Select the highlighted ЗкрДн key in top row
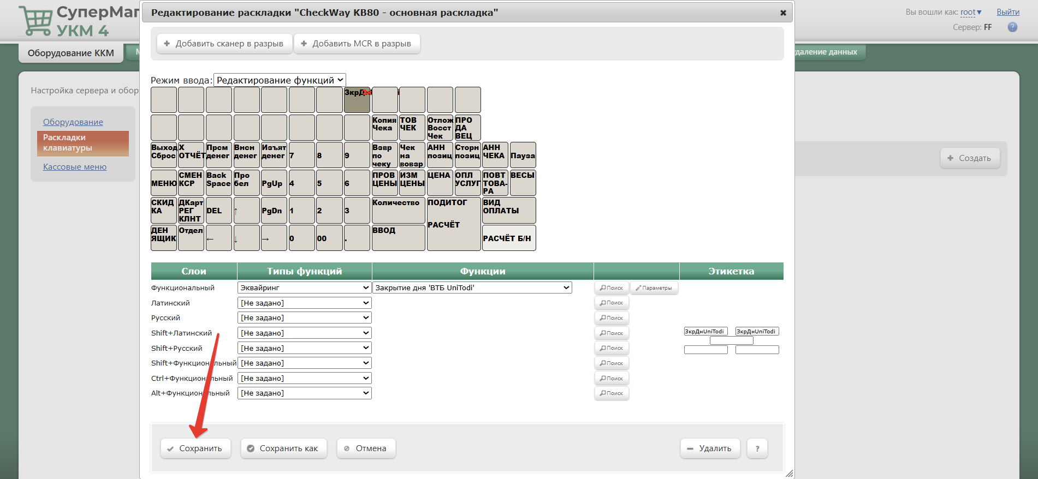 [x=357, y=100]
